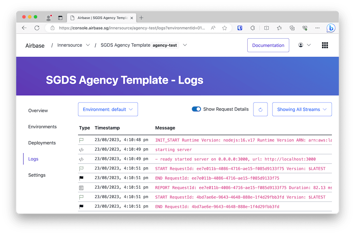Viewport: 355px width, 235px height.
Task: Open Deployments in the sidebar
Action: 42,143
